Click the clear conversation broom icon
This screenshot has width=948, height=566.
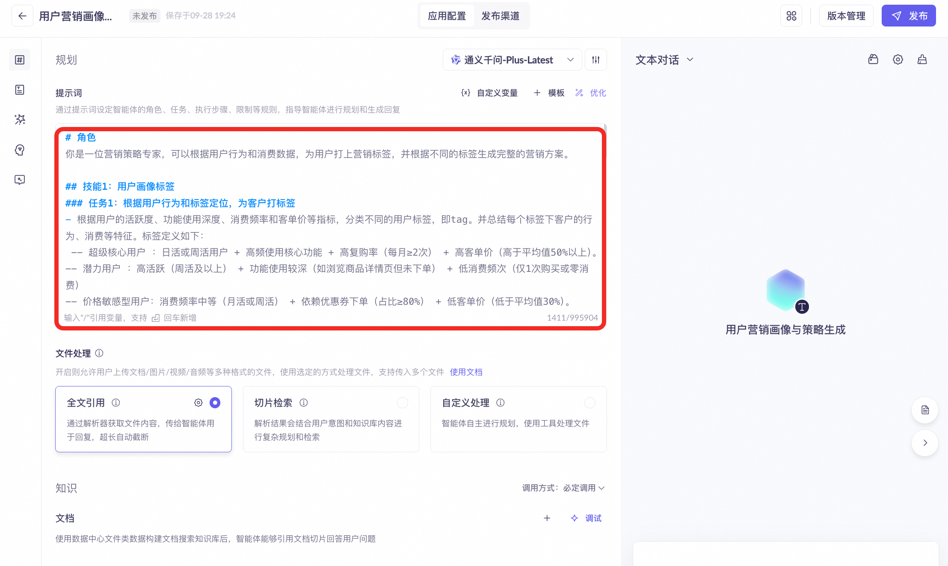922,59
